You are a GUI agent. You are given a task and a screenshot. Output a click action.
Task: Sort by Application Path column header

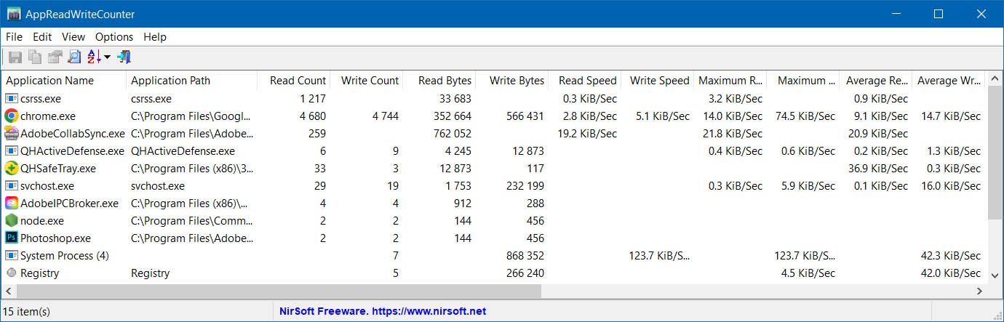(x=192, y=81)
